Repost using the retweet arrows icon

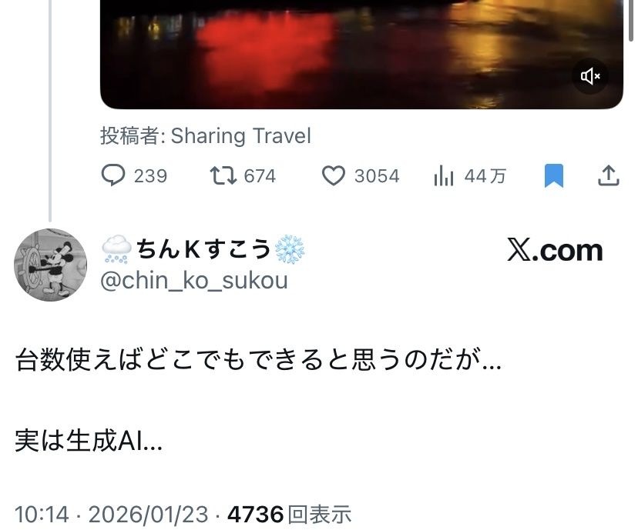[x=223, y=176]
